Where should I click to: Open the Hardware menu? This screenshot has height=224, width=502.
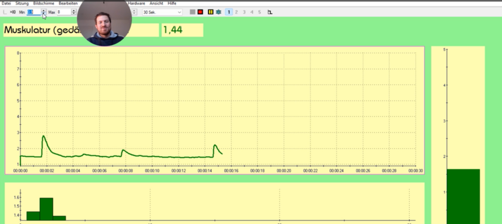136,3
